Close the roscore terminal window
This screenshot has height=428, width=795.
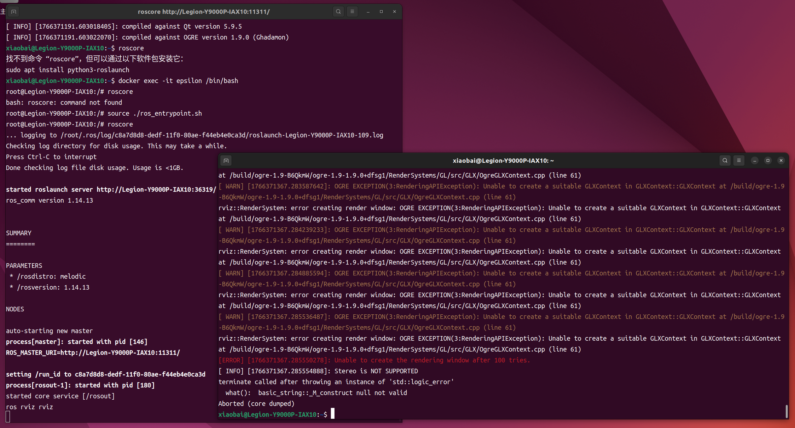pyautogui.click(x=395, y=12)
